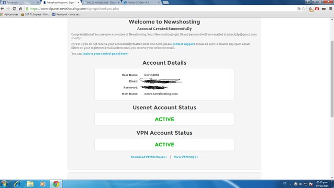The height and width of the screenshot is (188, 334).
Task: Click the green padlock security icon
Action: click(27, 9)
